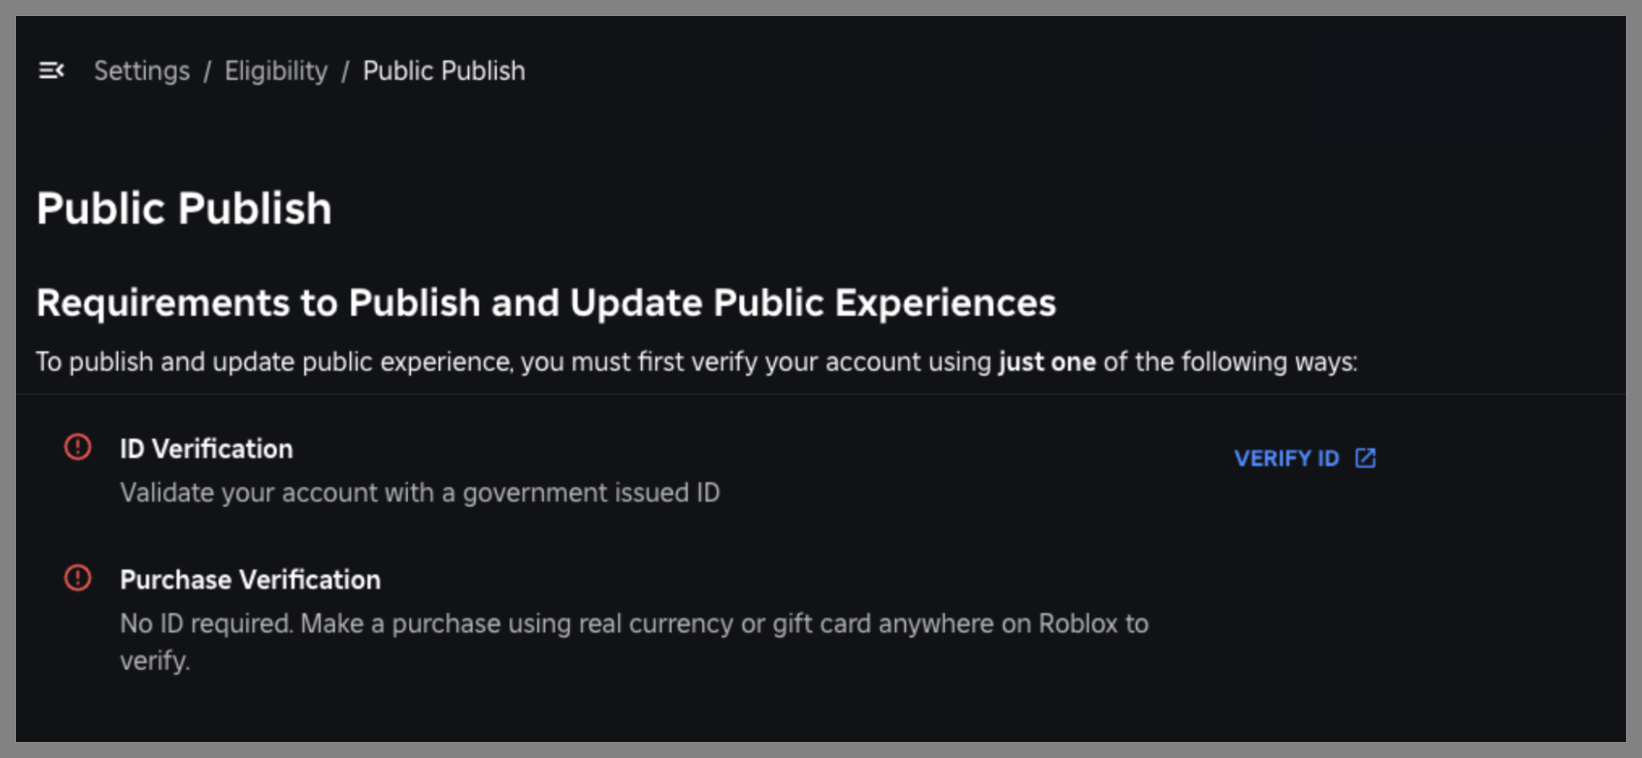This screenshot has height=758, width=1642.
Task: Select the Public Publish breadcrumb item
Action: pyautogui.click(x=444, y=71)
